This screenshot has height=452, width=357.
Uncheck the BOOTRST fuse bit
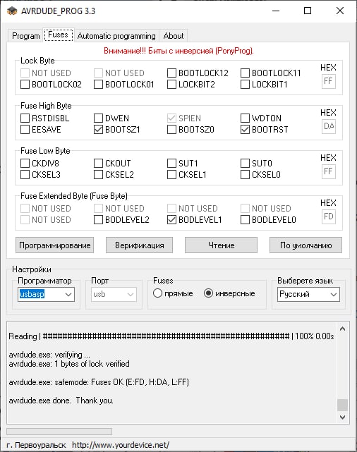click(245, 130)
